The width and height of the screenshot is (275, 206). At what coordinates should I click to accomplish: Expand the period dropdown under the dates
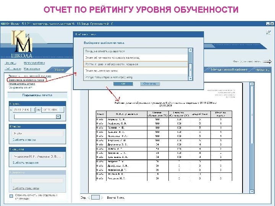58,117
